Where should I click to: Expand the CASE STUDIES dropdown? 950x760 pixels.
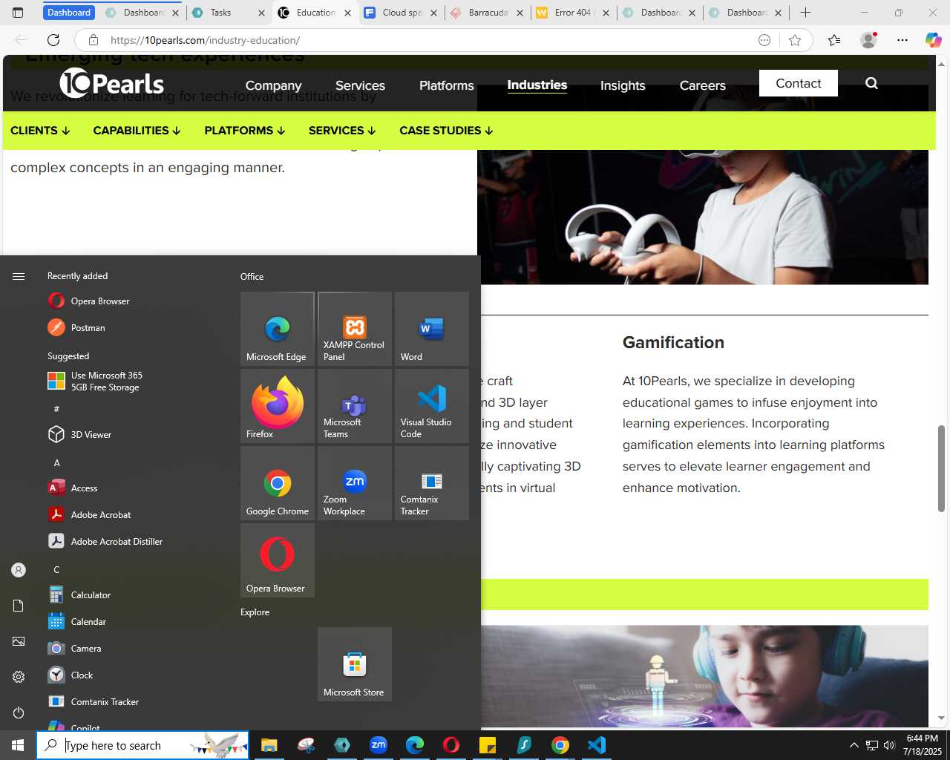pyautogui.click(x=446, y=131)
